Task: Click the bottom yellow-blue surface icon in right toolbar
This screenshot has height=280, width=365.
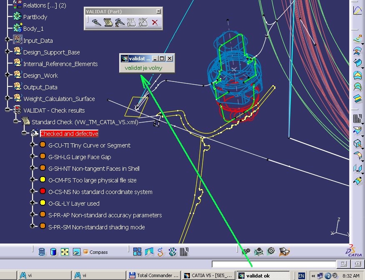Action: tap(357, 181)
